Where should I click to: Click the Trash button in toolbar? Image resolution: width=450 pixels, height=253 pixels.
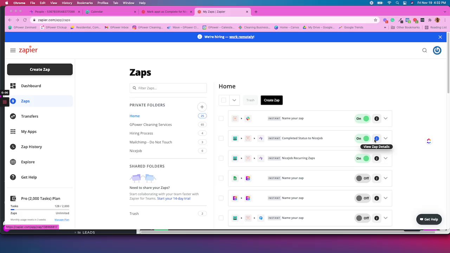[x=250, y=100]
